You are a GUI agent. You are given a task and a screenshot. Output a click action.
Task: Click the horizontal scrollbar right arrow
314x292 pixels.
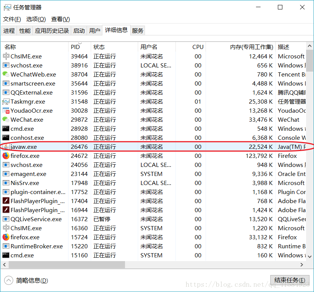tap(302, 265)
